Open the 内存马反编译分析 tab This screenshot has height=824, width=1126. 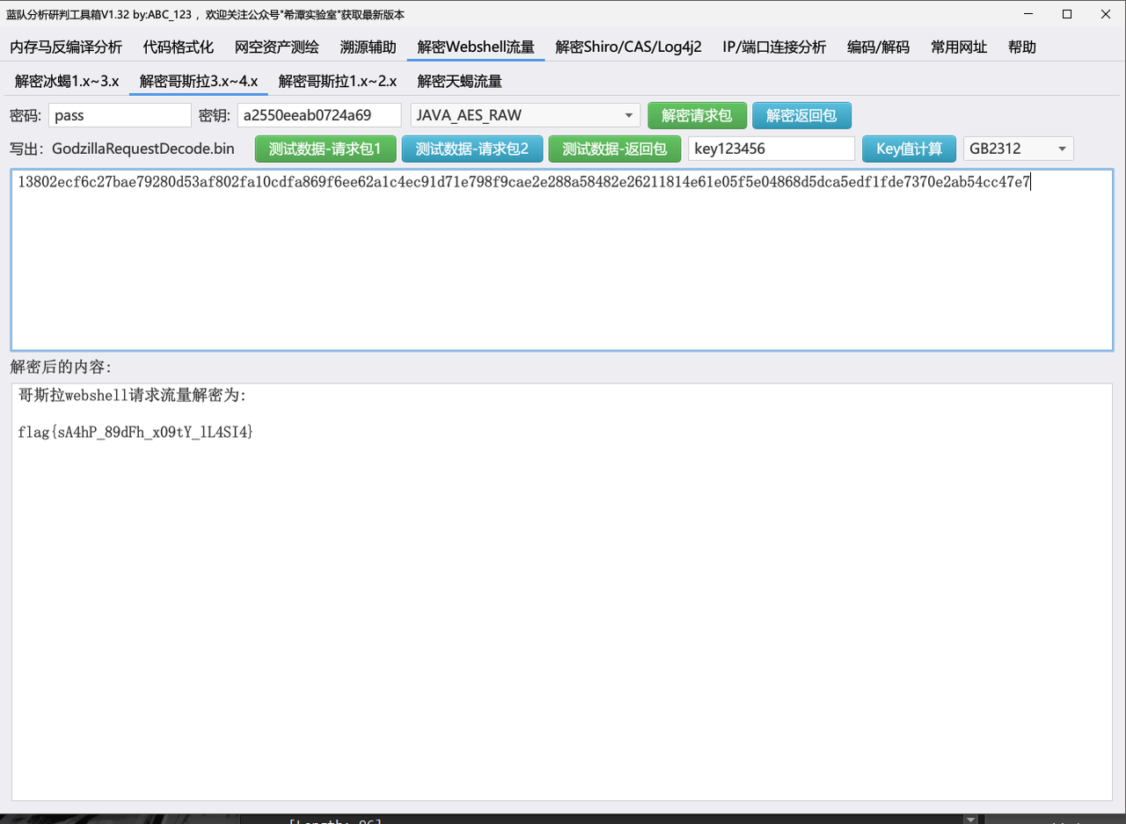pyautogui.click(x=66, y=47)
